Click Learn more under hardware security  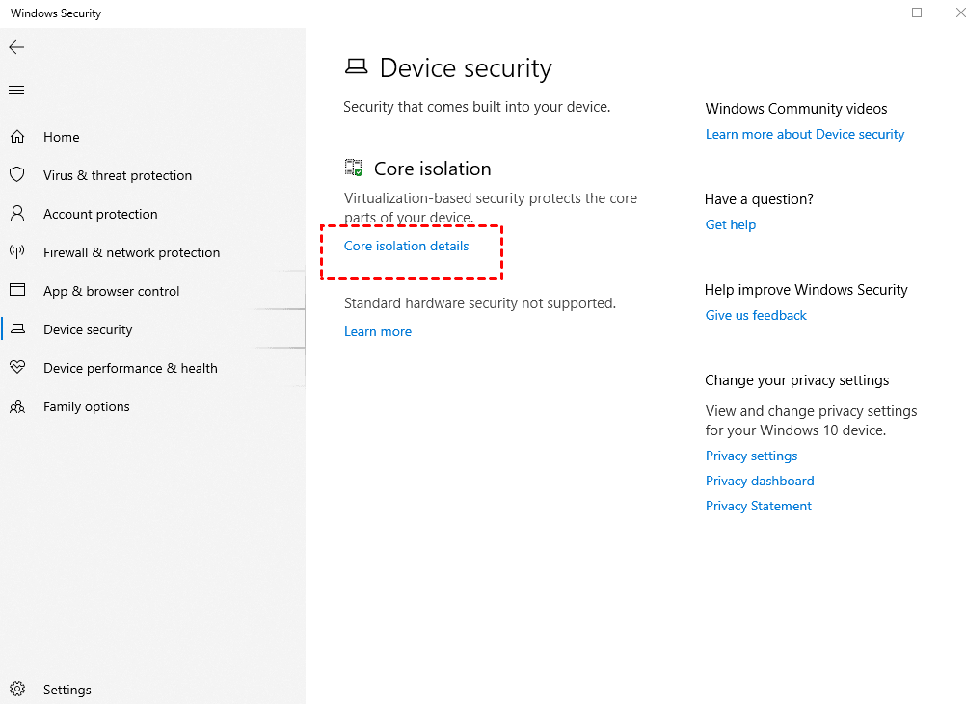pos(378,331)
